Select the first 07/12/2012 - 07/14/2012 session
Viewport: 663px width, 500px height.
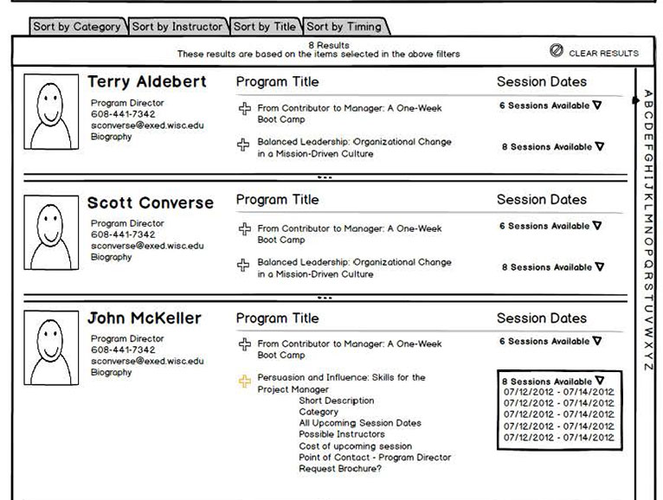pos(558,392)
